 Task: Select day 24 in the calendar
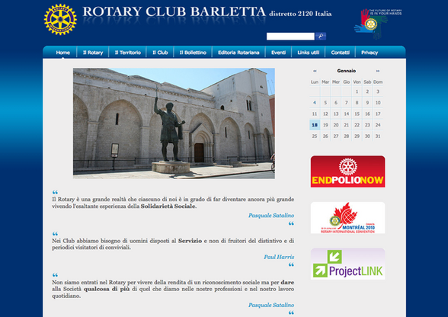pyautogui.click(x=378, y=125)
